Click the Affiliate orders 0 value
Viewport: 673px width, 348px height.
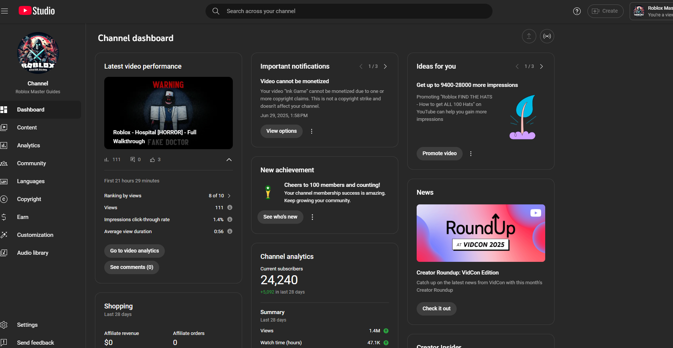click(x=175, y=342)
